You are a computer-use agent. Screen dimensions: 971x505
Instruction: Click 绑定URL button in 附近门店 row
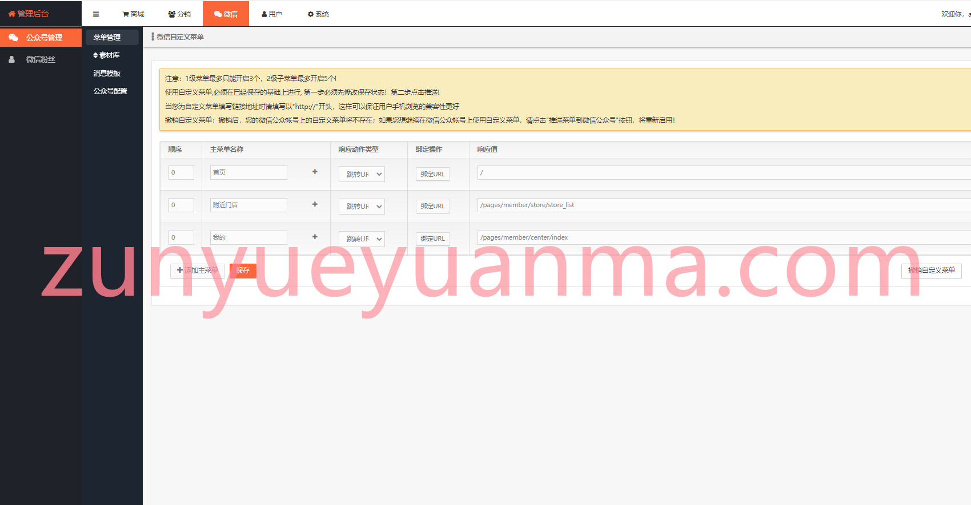(432, 207)
